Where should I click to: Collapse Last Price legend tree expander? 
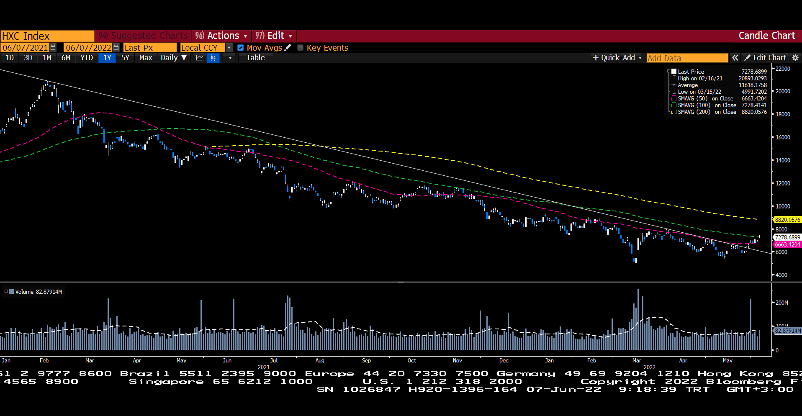(668, 72)
